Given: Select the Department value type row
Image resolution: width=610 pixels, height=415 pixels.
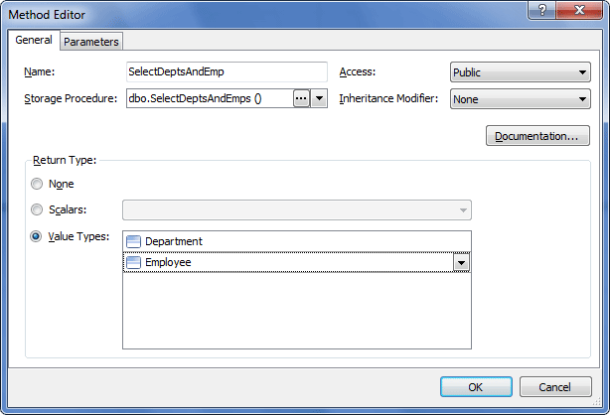Looking at the screenshot, I should coord(297,241).
